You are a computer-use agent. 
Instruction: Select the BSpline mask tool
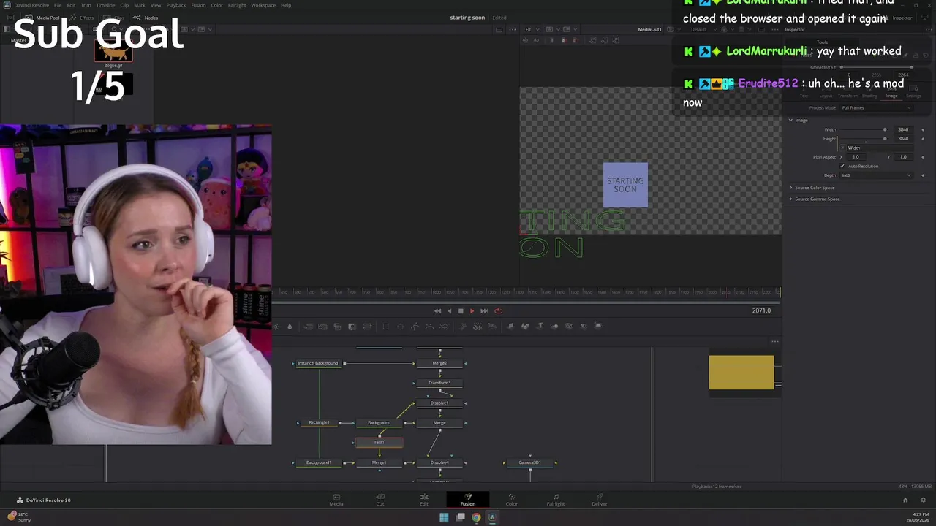(x=429, y=327)
